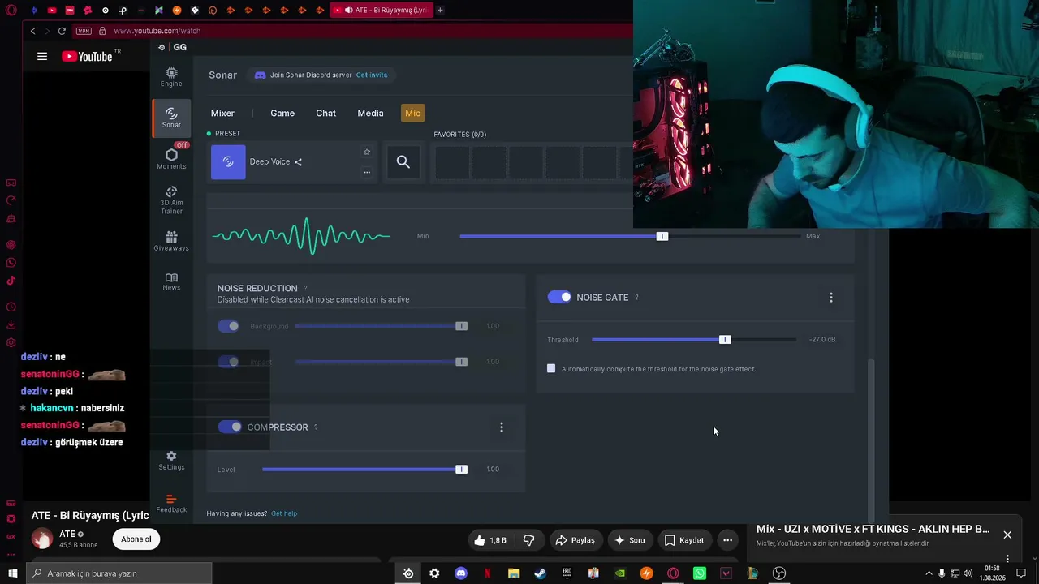Toggle Background noise reduction switch
Image resolution: width=1039 pixels, height=584 pixels.
tap(228, 326)
